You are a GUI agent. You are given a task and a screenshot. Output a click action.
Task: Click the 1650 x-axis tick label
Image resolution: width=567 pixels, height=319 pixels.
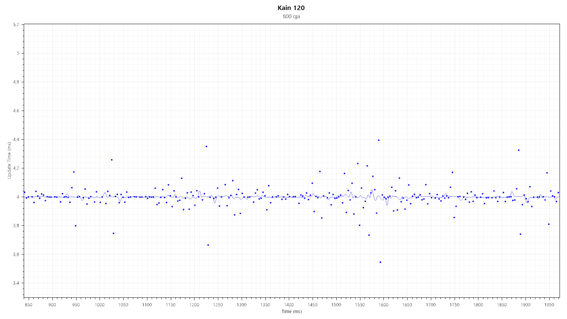[407, 305]
